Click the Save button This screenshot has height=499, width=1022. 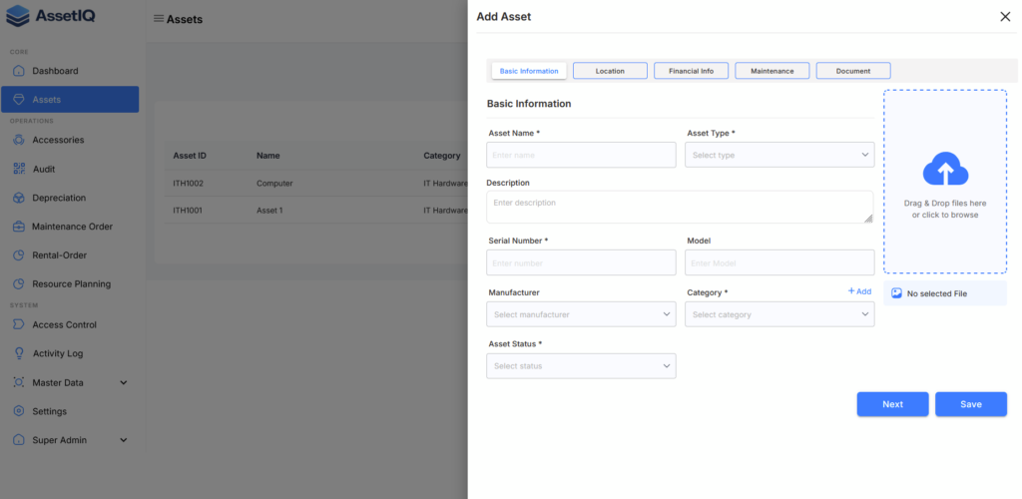coord(970,404)
